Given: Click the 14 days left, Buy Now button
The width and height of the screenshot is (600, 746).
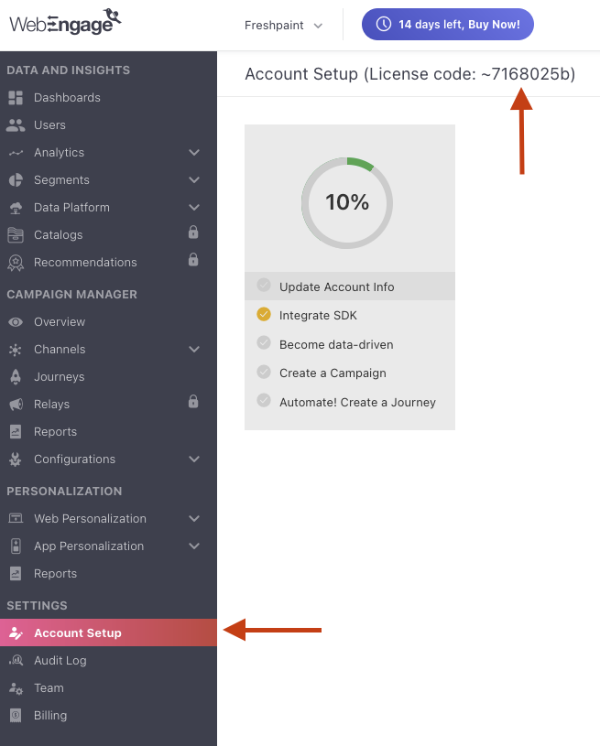Looking at the screenshot, I should 448,25.
